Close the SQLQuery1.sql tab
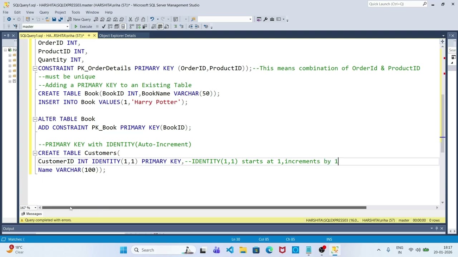Screen dimensions: 458x257 point(94,35)
